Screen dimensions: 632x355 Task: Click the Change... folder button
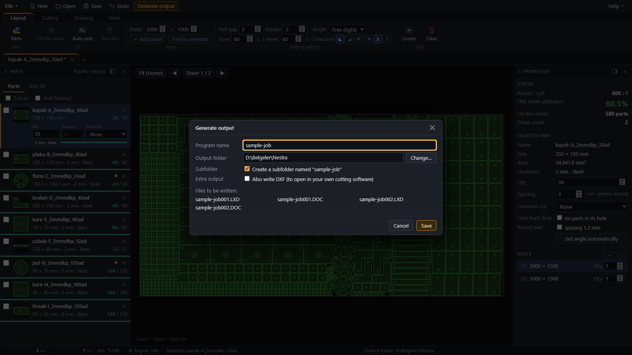coord(421,158)
